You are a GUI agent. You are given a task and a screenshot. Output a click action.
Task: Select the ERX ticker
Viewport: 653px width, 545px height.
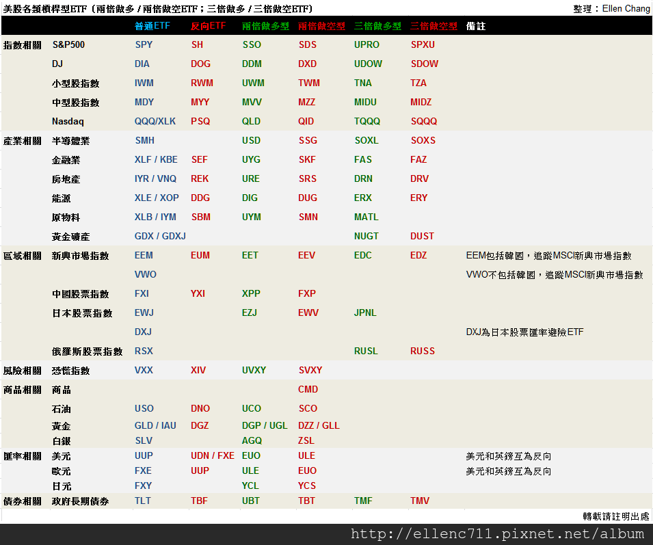coord(362,198)
